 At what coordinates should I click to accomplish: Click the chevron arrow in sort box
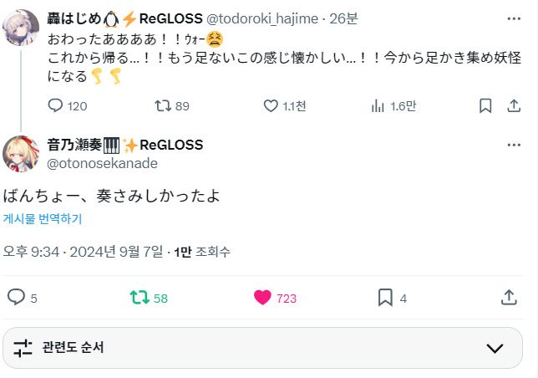[x=495, y=348]
